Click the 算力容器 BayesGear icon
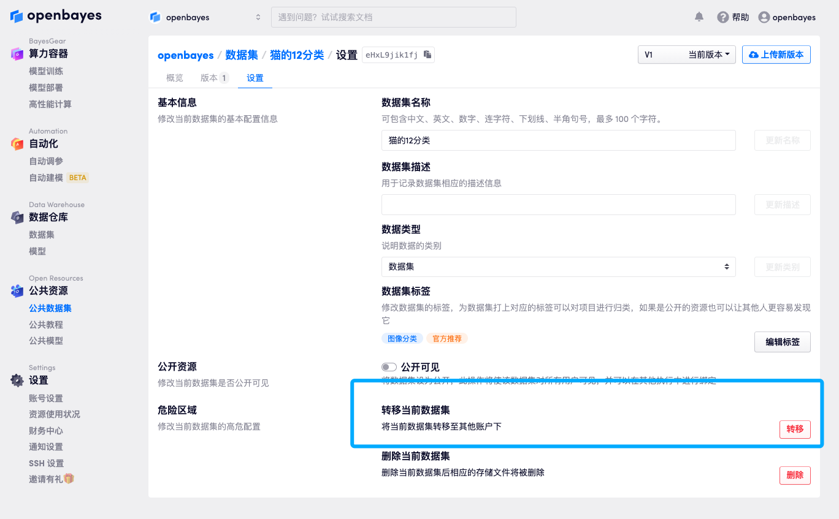Screen dimensions: 839x519 17,54
